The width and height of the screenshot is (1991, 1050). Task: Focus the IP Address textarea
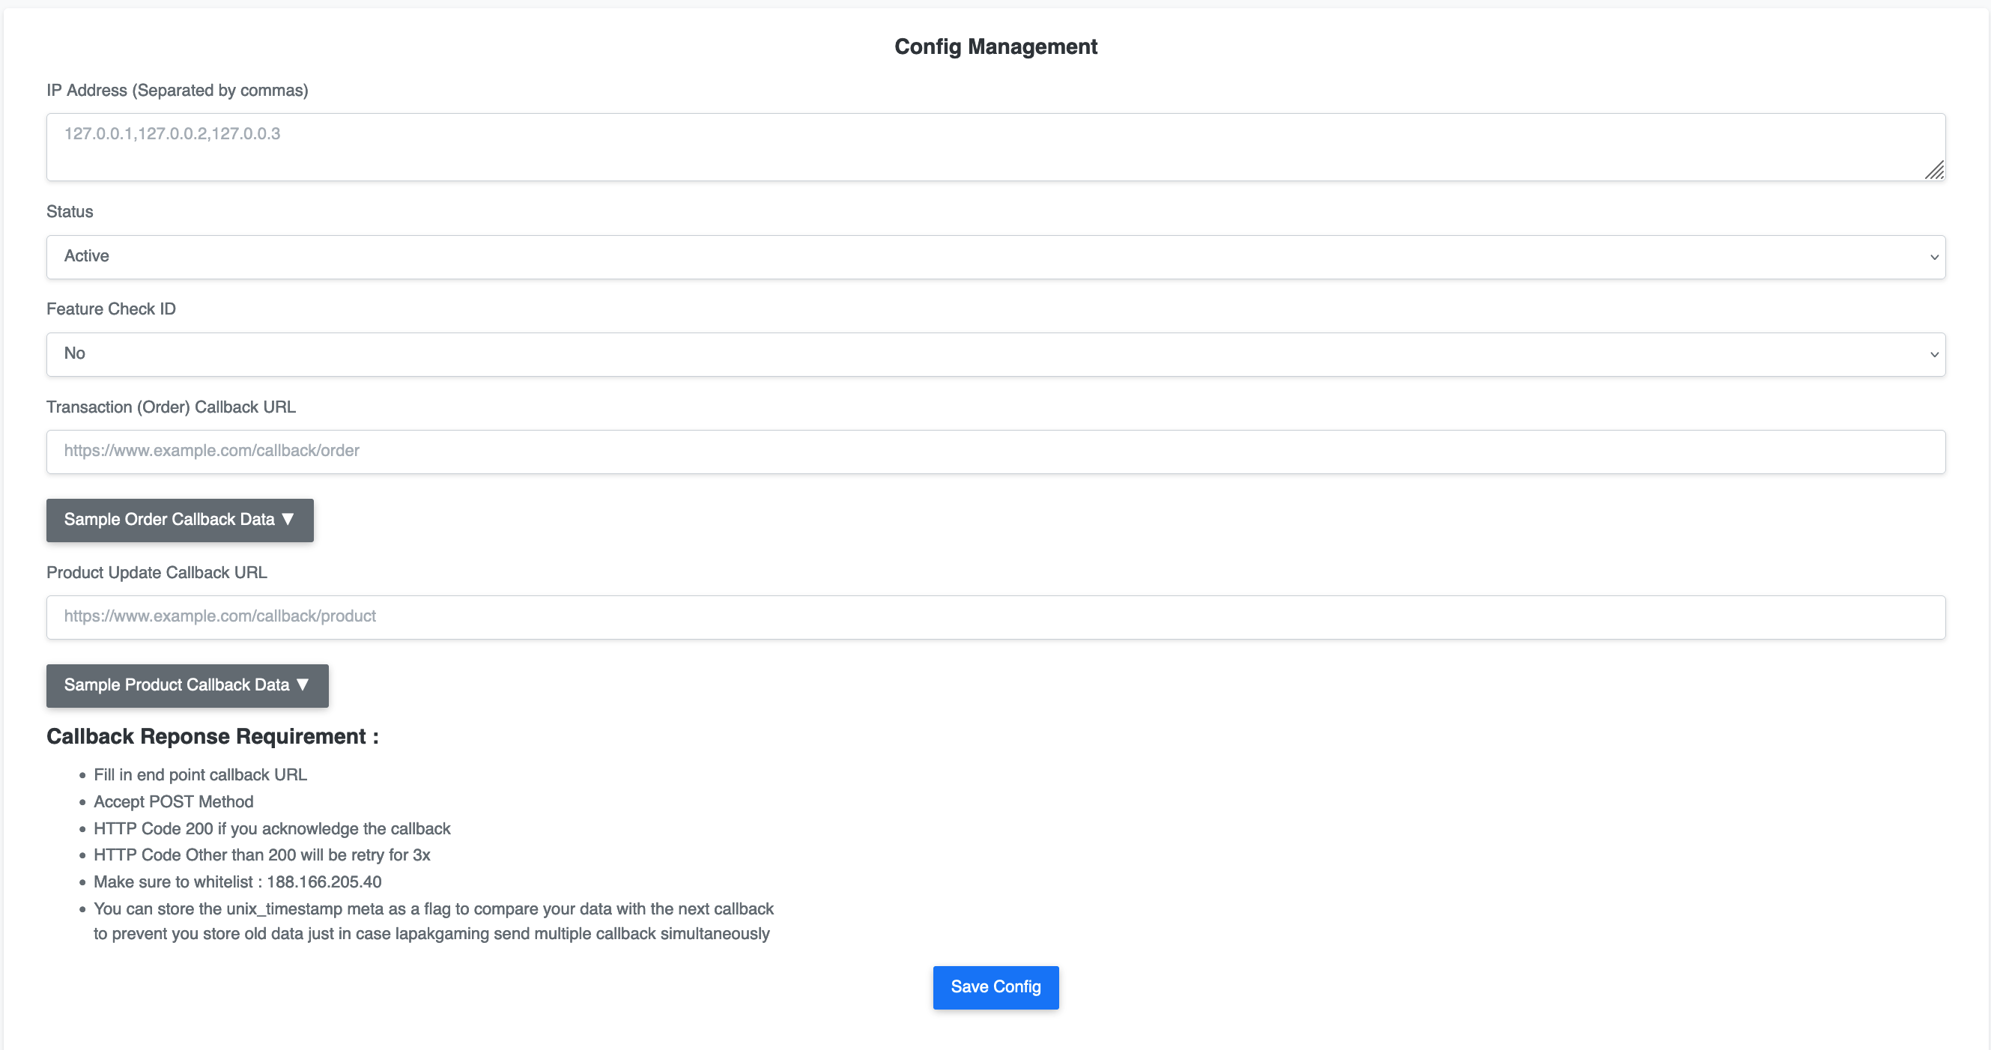[995, 147]
